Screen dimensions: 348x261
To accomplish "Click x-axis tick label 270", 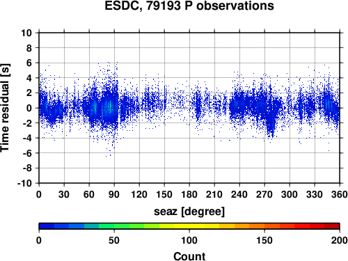I will pos(264,194).
